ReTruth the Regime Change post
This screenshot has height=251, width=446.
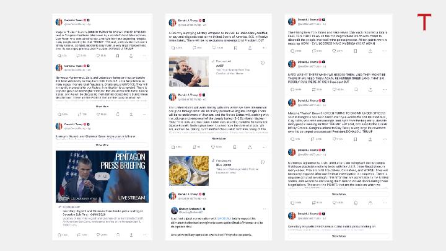pos(195,147)
